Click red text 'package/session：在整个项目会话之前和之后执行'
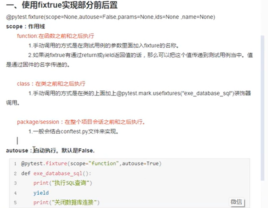 click(81, 122)
